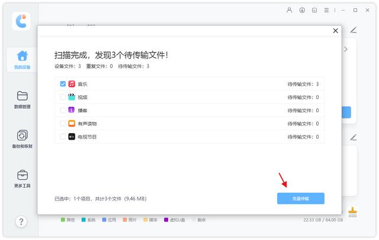Click the clapperboard 视频 icon
The height and width of the screenshot is (240, 379).
(72, 97)
